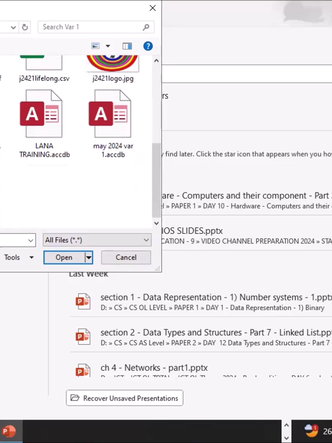The height and width of the screenshot is (443, 332).
Task: Click the Cancel button
Action: pyautogui.click(x=126, y=257)
